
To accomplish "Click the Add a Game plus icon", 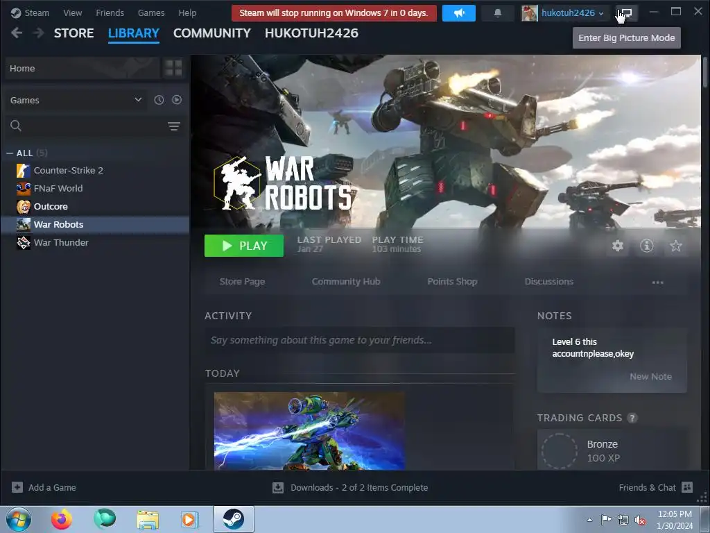I will pos(17,487).
